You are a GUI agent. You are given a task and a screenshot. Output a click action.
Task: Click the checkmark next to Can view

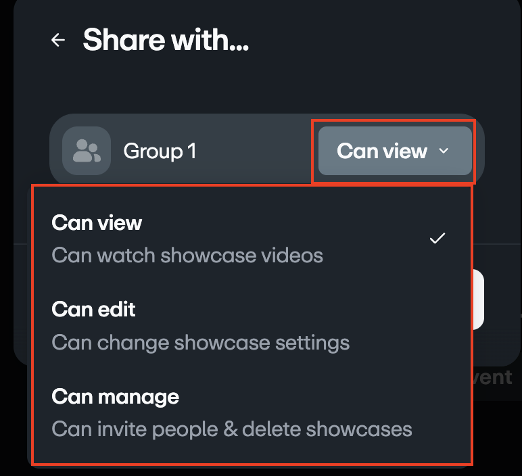click(437, 238)
